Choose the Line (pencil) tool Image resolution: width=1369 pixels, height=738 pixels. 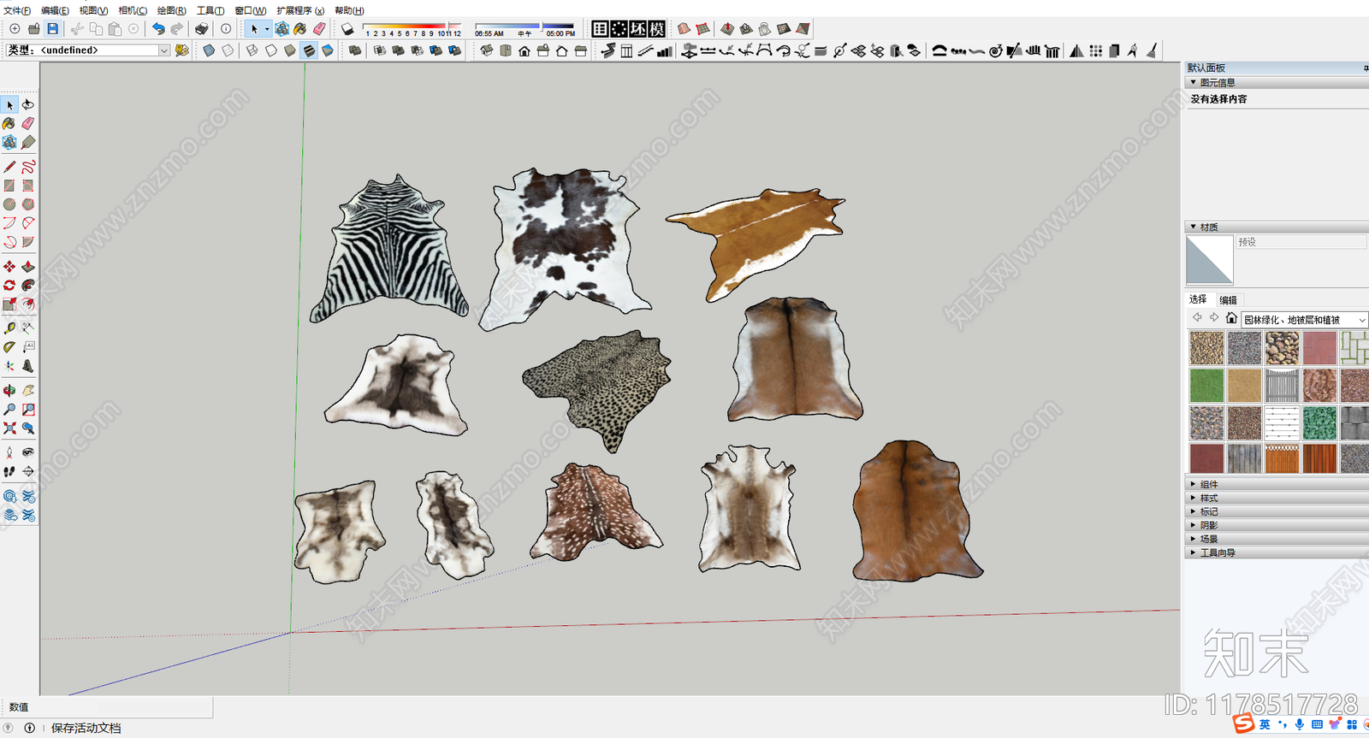[9, 167]
